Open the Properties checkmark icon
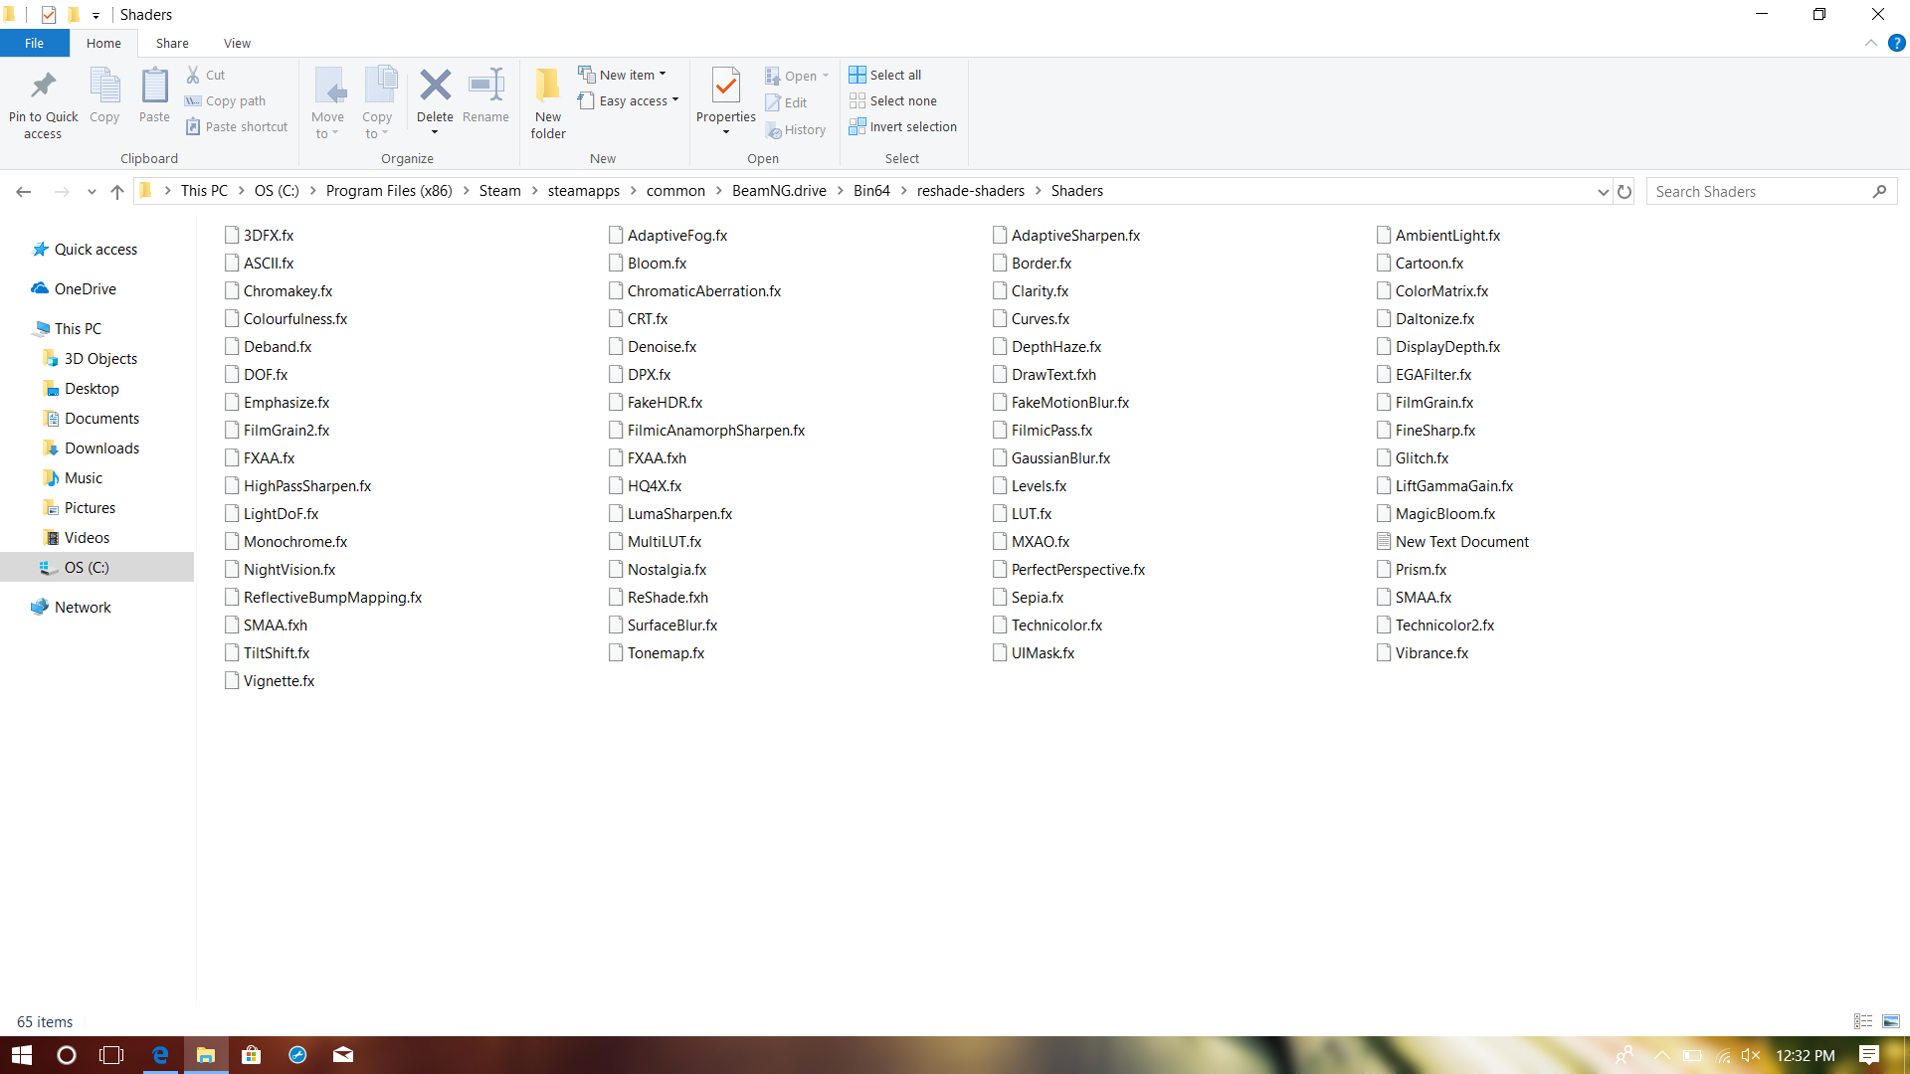The width and height of the screenshot is (1910, 1074). [726, 86]
